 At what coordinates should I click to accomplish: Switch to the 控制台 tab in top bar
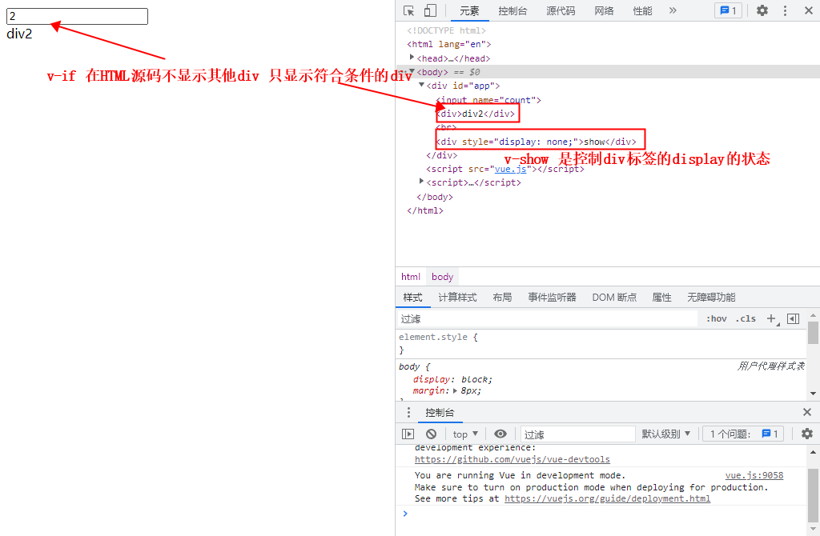(512, 11)
